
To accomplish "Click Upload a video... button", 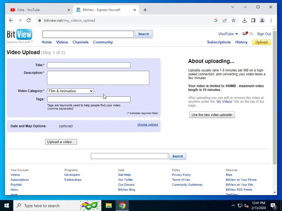I will click(x=61, y=142).
